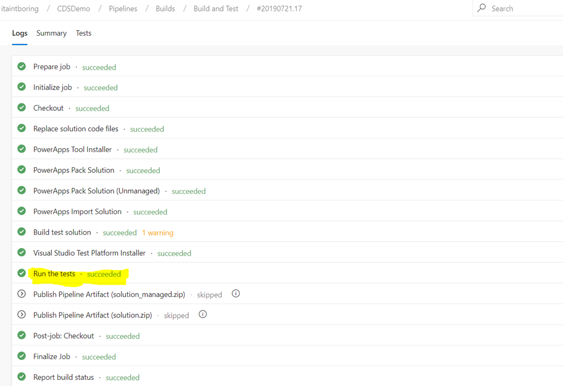Open the Tests tab
This screenshot has width=563, height=386.
coord(84,33)
